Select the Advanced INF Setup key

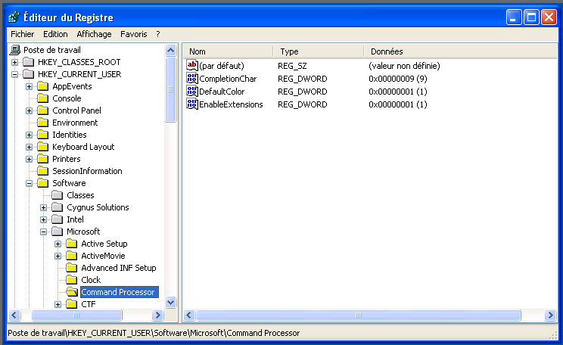tap(118, 268)
